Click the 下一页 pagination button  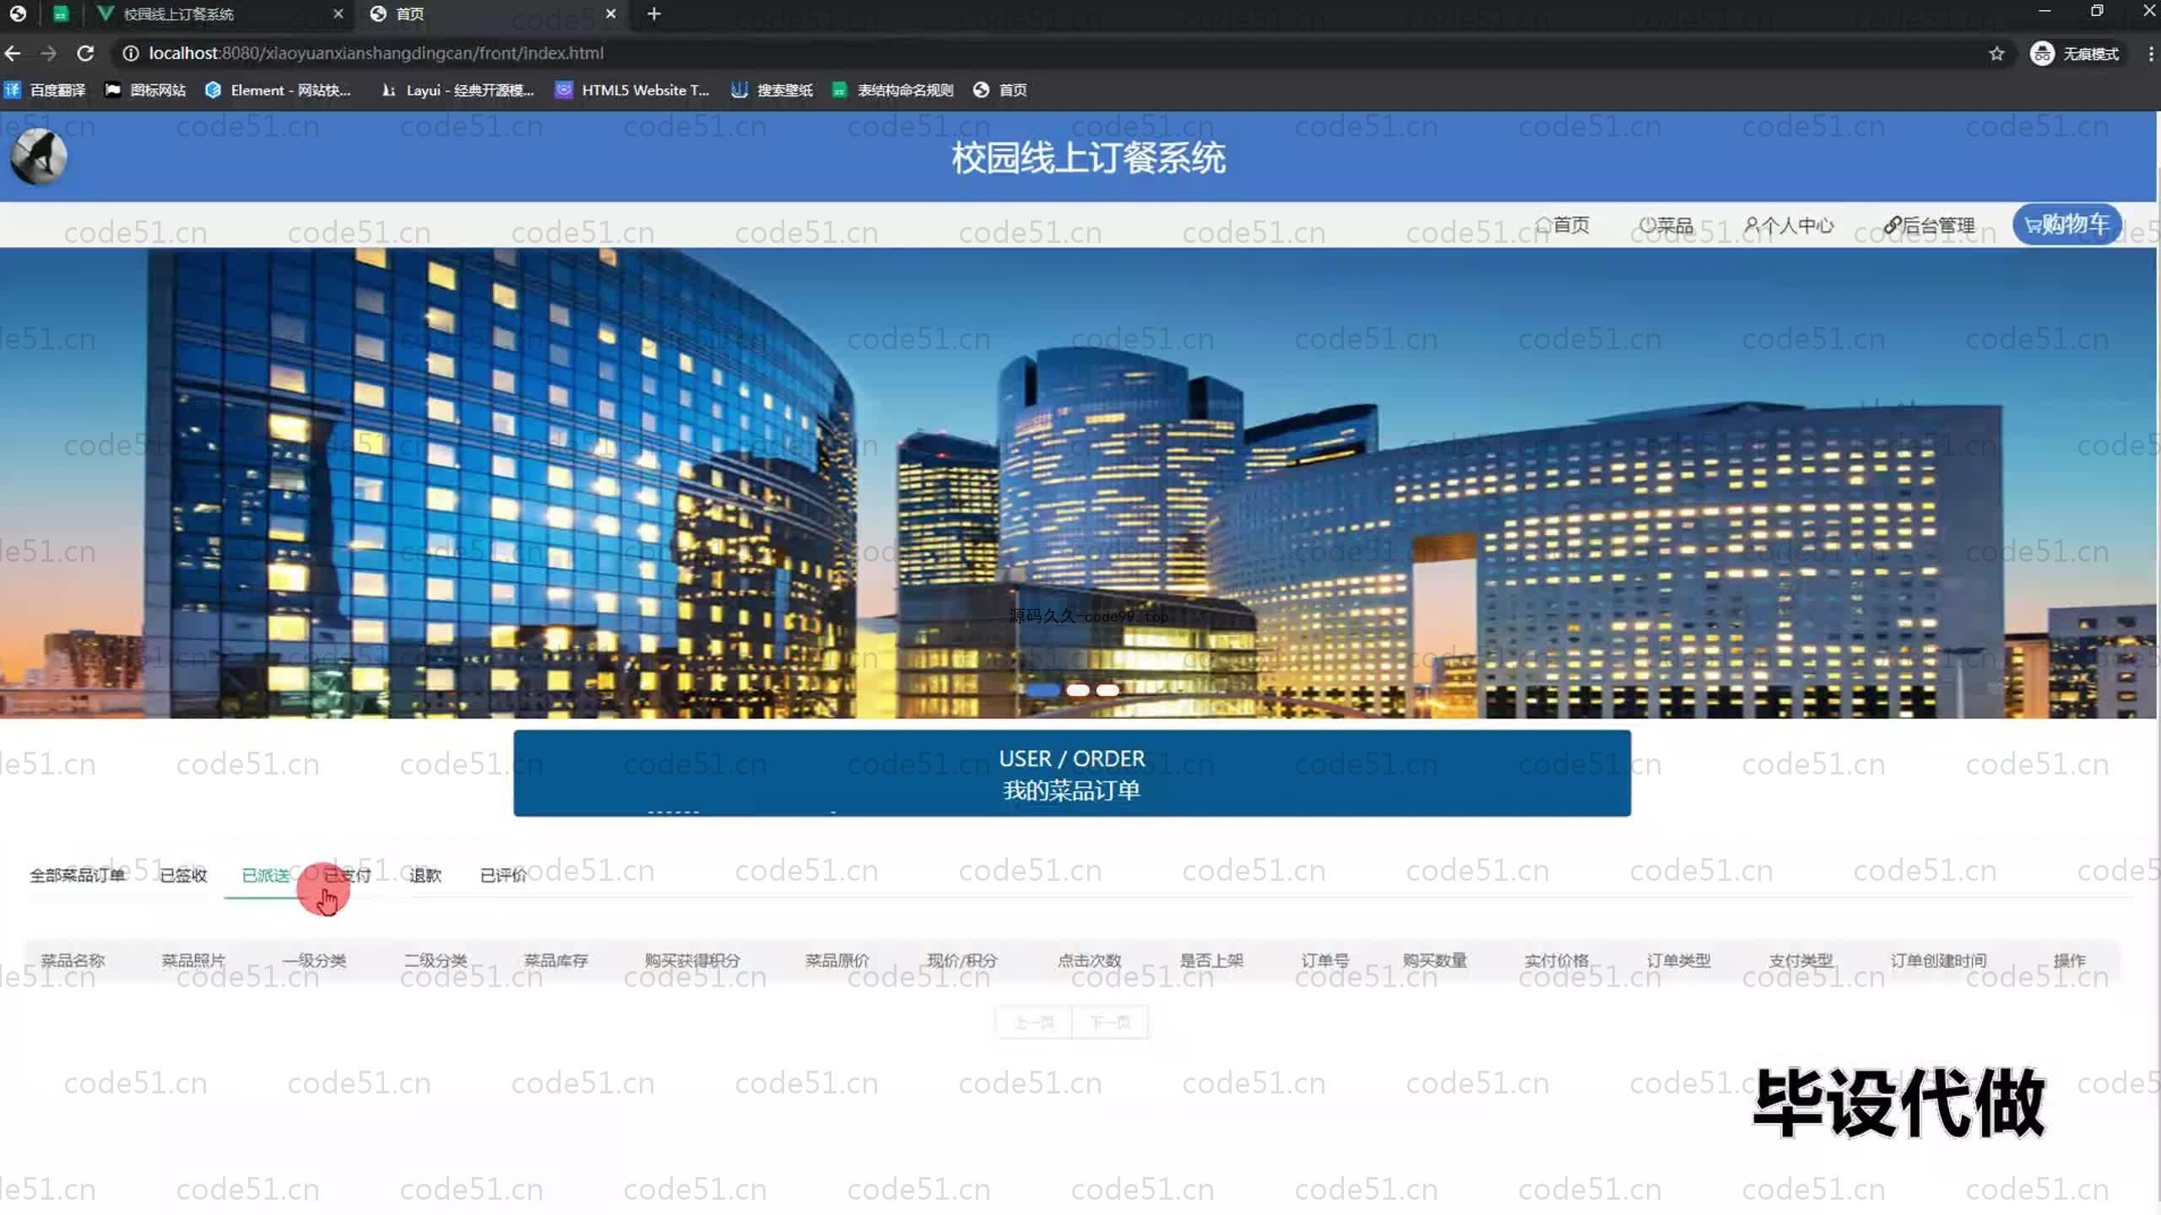[1110, 1023]
